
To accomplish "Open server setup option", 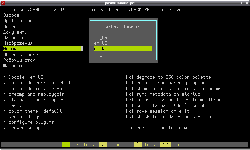I will (x=22, y=128).
